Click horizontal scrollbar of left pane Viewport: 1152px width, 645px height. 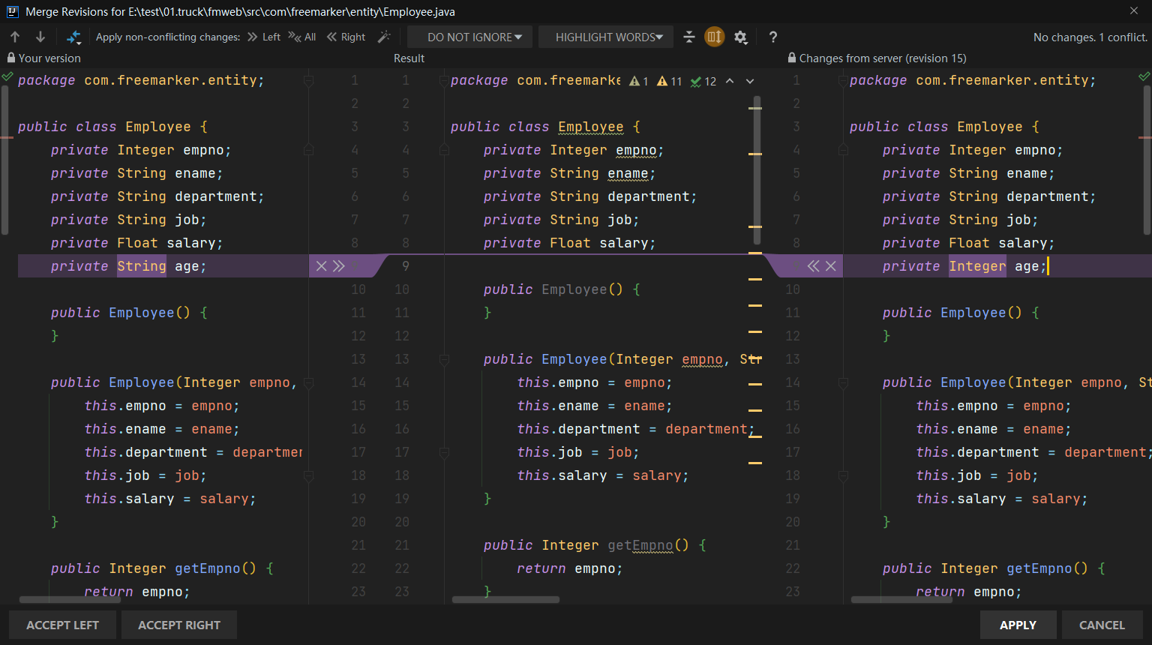point(70,600)
